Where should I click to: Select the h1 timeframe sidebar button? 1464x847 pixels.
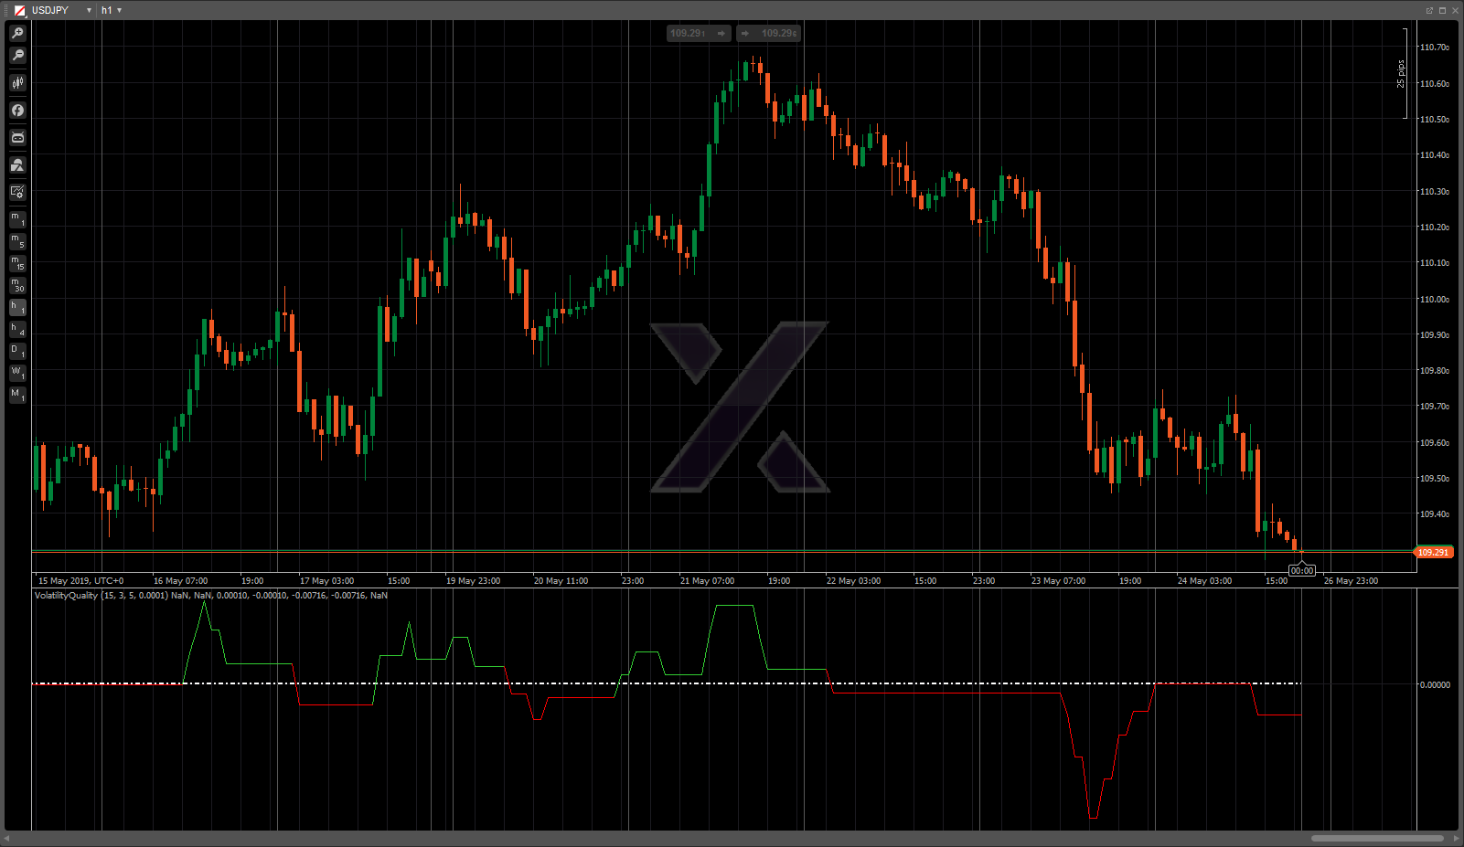pos(17,307)
